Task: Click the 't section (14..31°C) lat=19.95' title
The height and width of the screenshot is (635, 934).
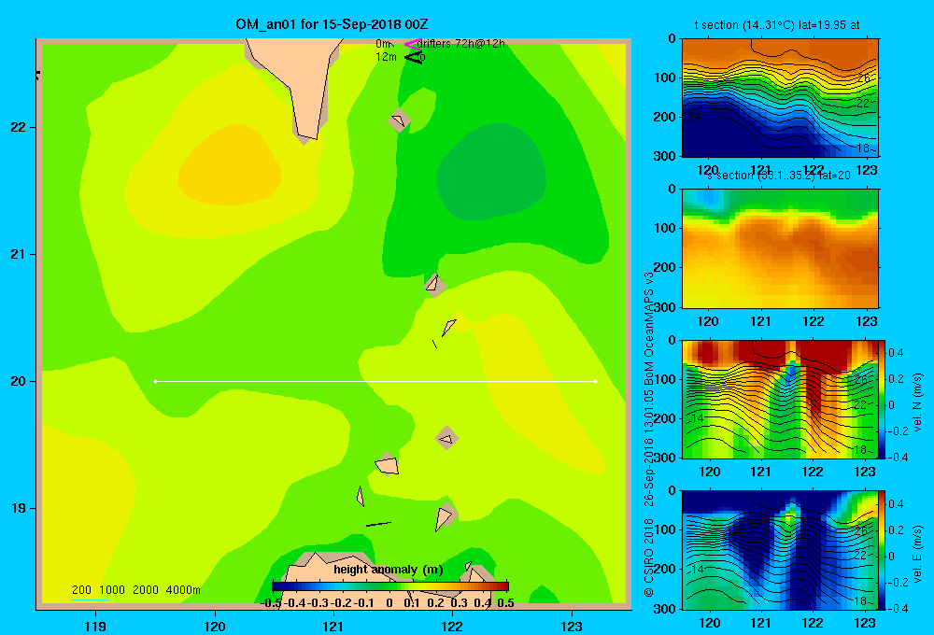Action: tap(777, 25)
